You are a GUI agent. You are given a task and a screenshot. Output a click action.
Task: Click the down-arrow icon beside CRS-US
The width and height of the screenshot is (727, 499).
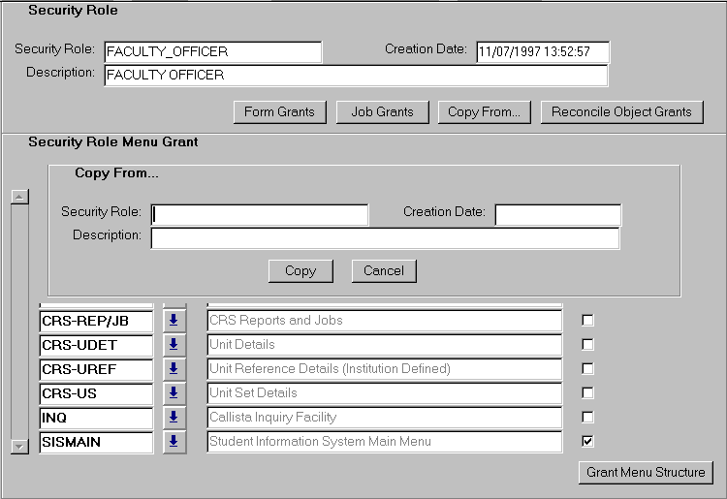coord(174,393)
